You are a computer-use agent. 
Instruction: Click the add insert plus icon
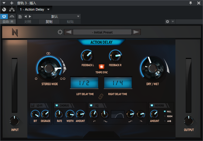click(12, 3)
